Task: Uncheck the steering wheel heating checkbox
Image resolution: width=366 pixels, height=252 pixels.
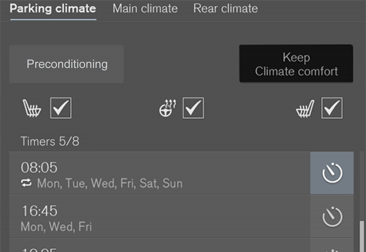Action: tap(193, 108)
